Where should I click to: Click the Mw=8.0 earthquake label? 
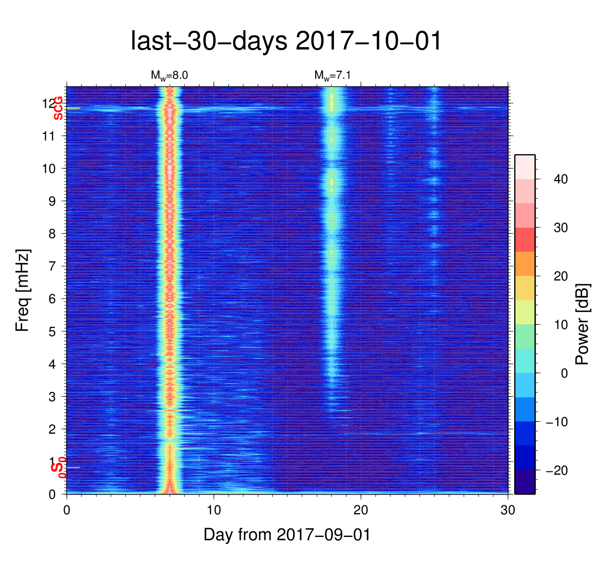point(169,75)
